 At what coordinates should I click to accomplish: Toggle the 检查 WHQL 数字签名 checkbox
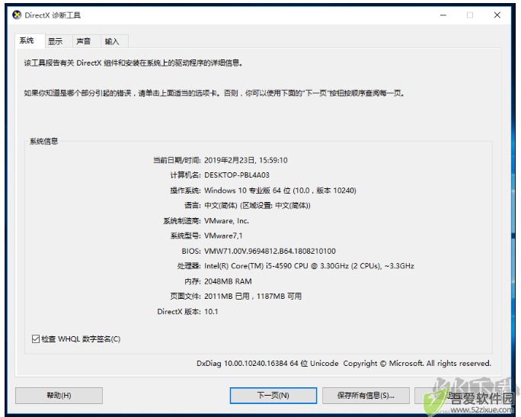(x=36, y=338)
